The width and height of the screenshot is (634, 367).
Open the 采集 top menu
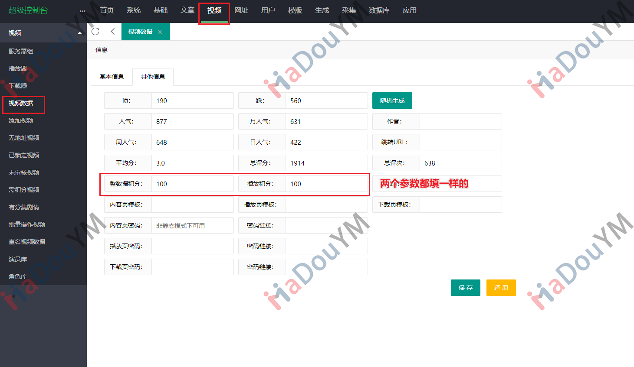point(348,10)
